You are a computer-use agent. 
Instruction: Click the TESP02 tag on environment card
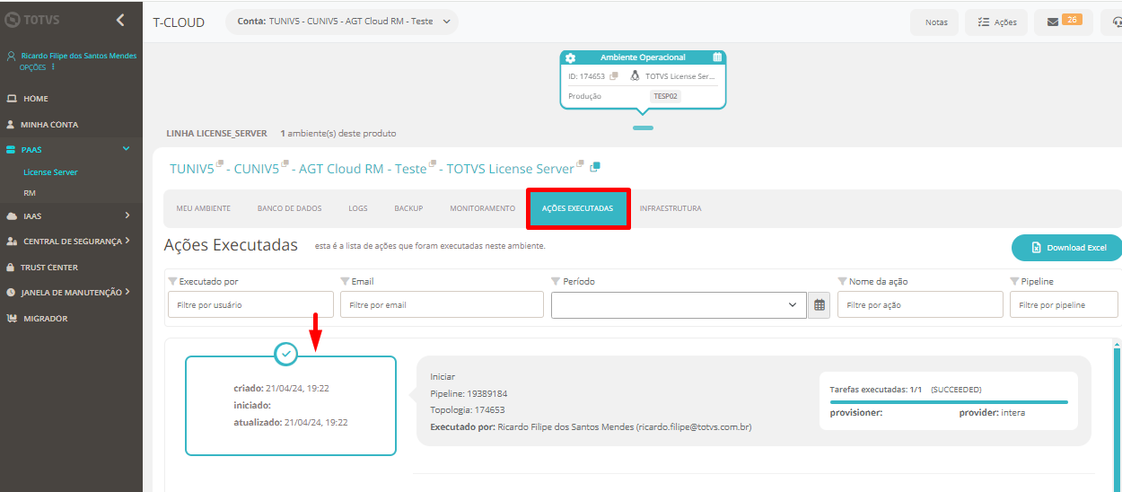pos(665,96)
